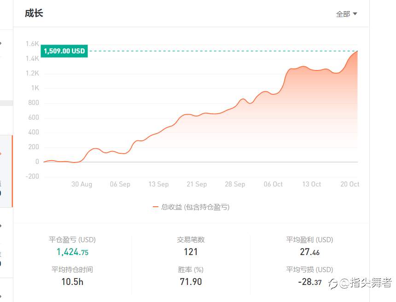This screenshot has height=302, width=396.
Task: Click the 指尖舞者 watermark logo icon
Action: (333, 283)
